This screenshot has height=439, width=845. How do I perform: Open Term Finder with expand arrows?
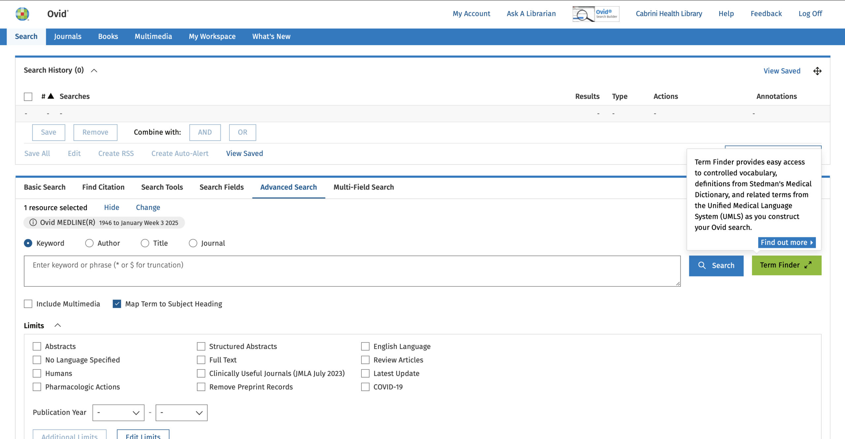pos(786,265)
